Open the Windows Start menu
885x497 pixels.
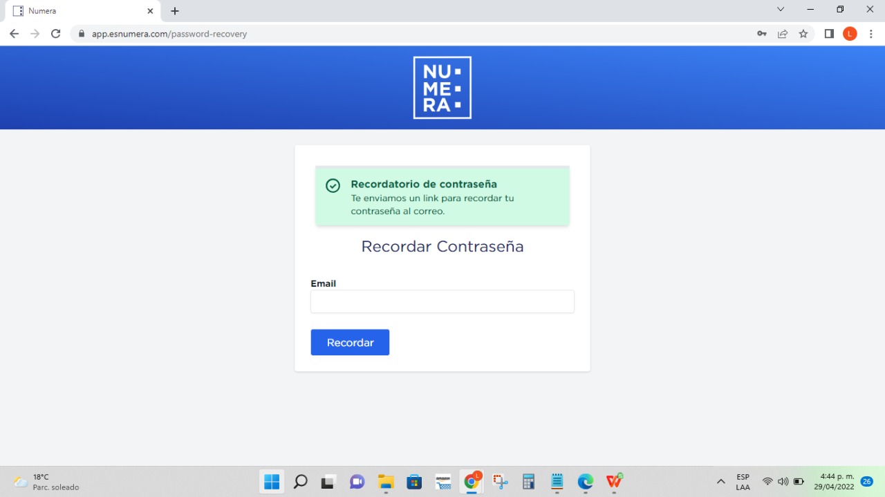pyautogui.click(x=272, y=482)
